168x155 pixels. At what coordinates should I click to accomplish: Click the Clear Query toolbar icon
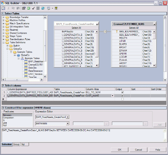[x=3, y=8]
